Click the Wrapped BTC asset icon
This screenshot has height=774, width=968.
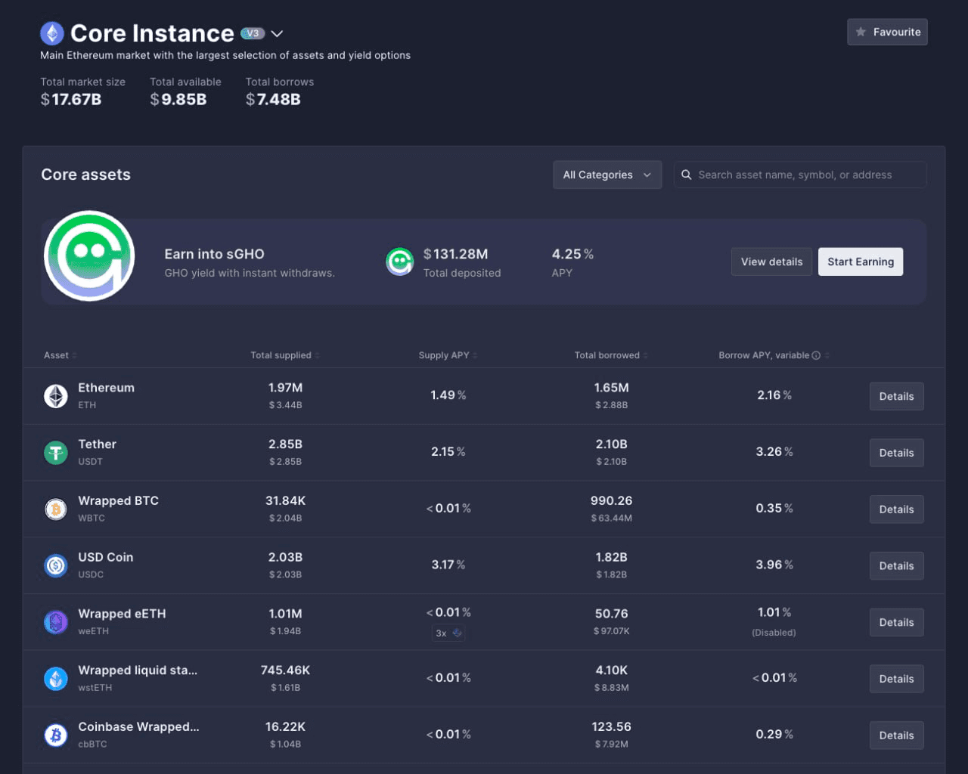click(56, 509)
